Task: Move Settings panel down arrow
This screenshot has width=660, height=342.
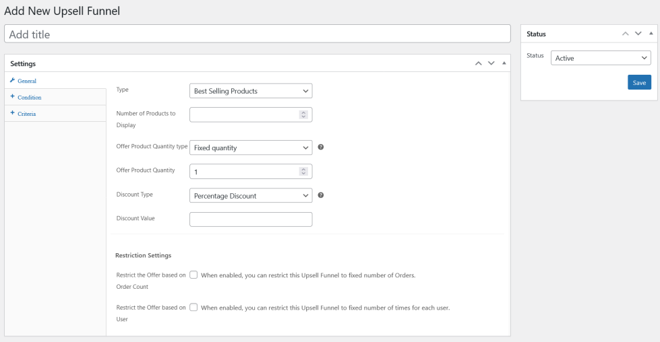Action: [491, 63]
